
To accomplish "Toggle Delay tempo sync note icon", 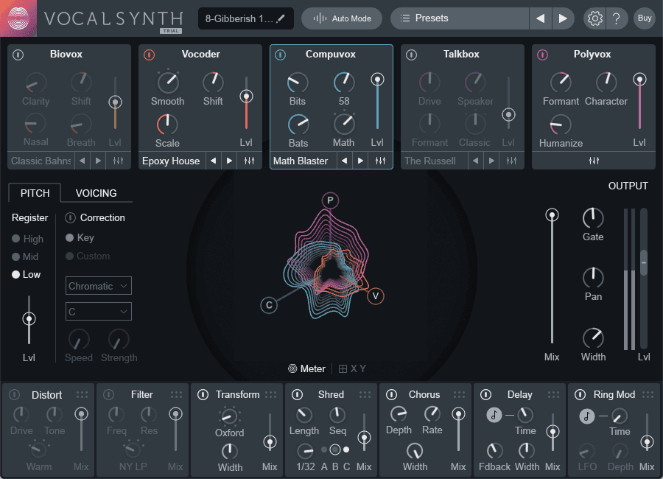I will click(x=494, y=415).
